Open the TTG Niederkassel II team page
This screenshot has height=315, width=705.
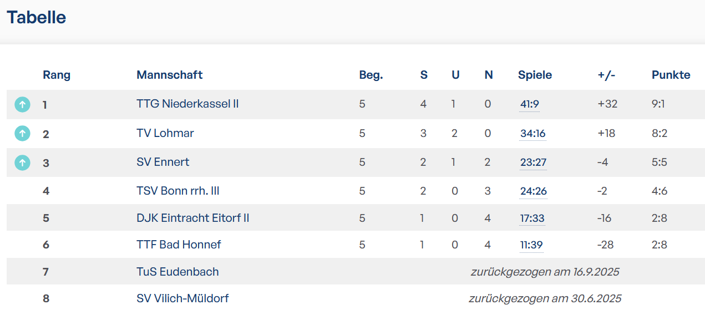187,104
